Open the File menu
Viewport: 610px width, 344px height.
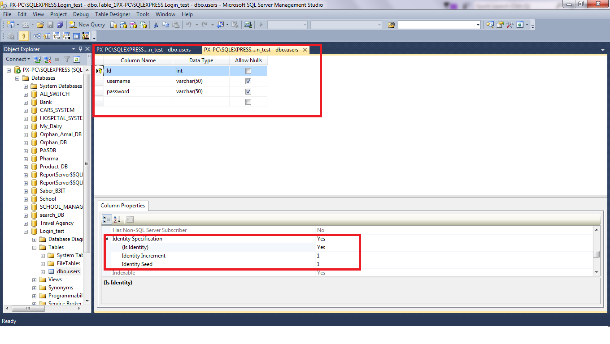point(8,14)
